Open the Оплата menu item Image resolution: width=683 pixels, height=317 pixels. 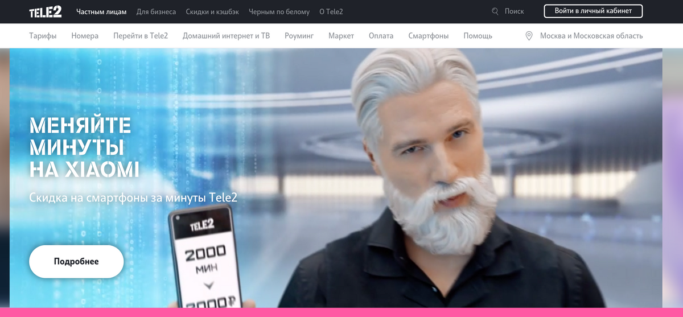click(381, 36)
